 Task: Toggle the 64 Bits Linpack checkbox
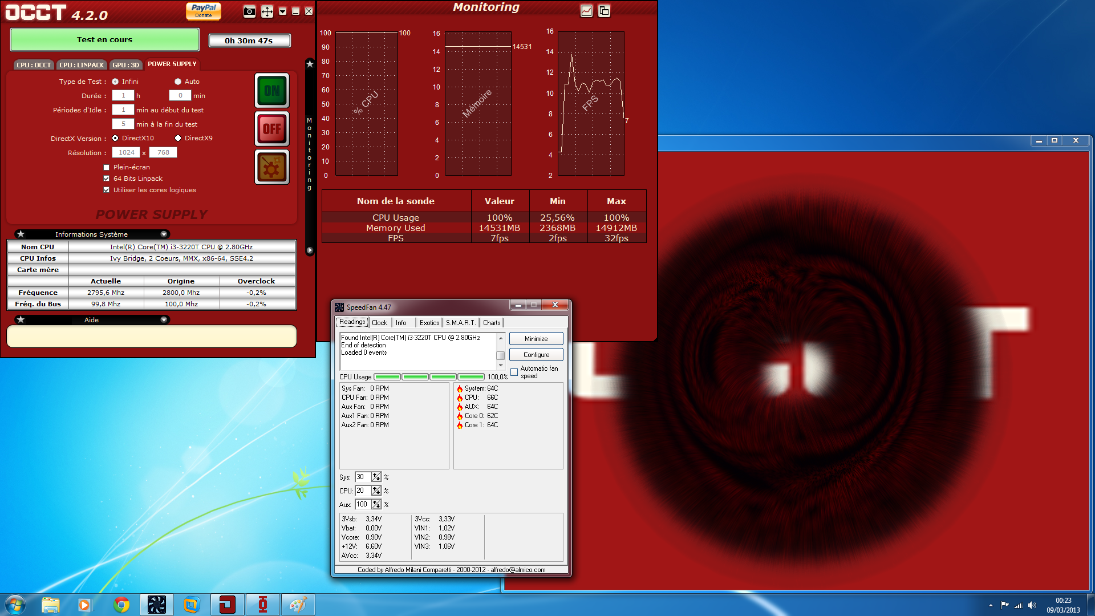(106, 179)
